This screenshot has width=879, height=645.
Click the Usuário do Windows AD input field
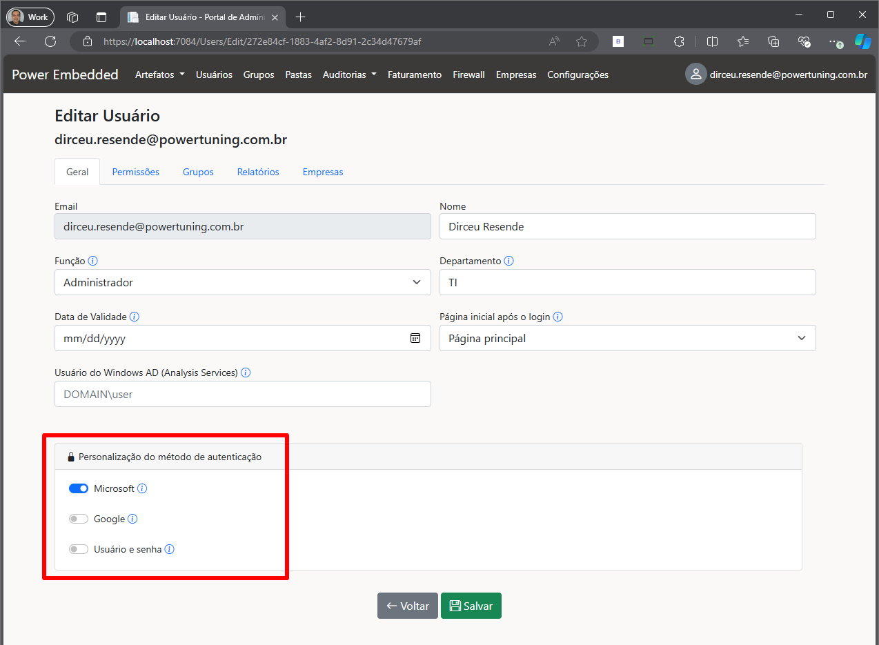point(242,394)
